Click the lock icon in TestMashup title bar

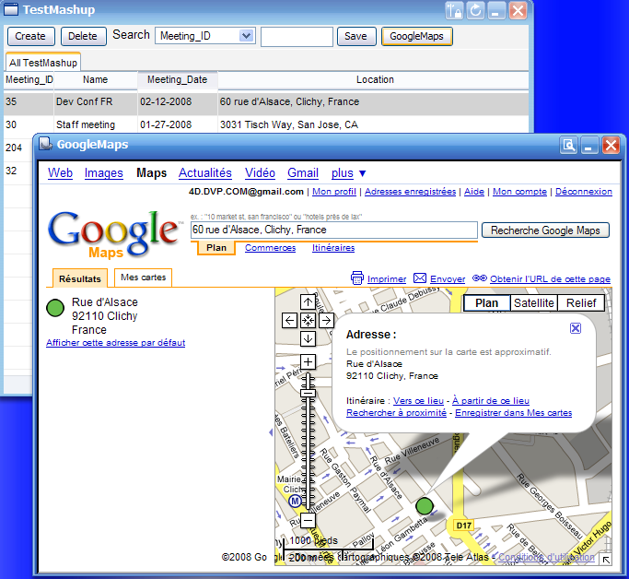454,11
